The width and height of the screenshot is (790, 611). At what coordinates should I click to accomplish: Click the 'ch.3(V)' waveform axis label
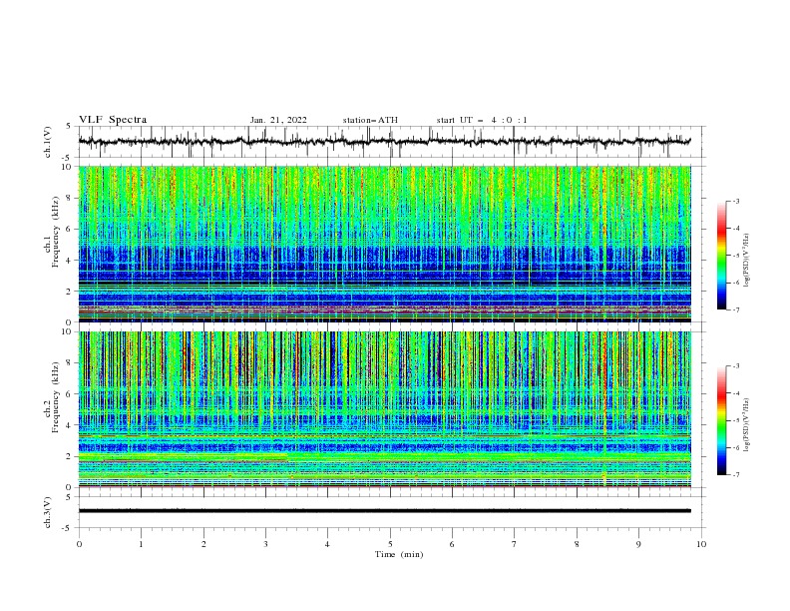click(x=48, y=512)
